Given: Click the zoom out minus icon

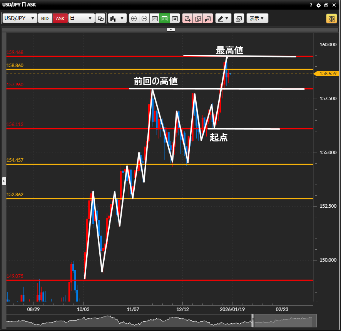Looking at the screenshot, I should pos(144,18).
